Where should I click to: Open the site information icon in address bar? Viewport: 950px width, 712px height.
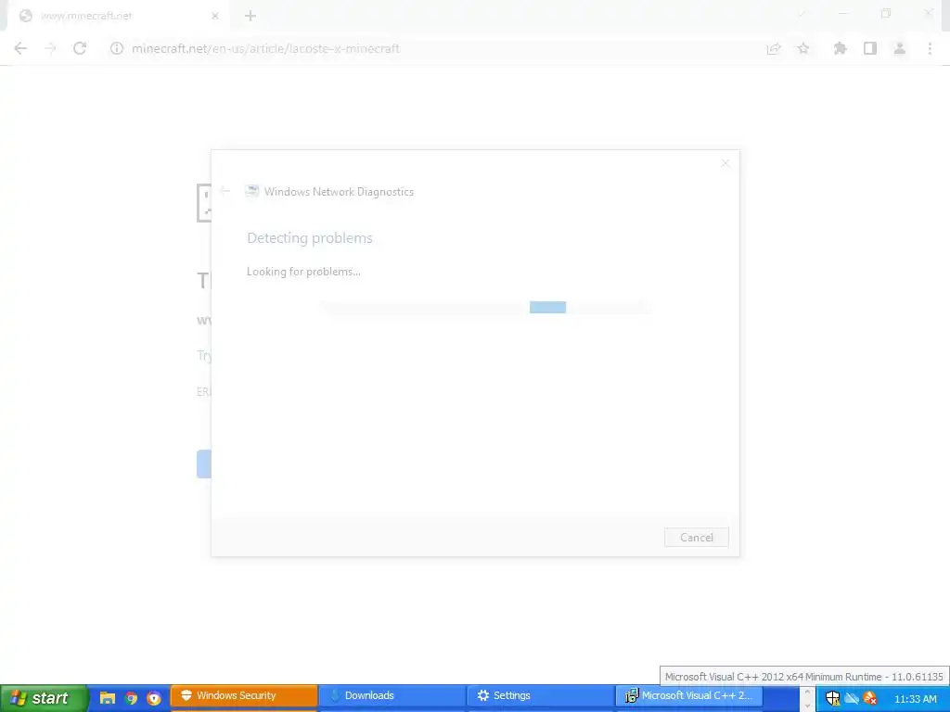(116, 48)
